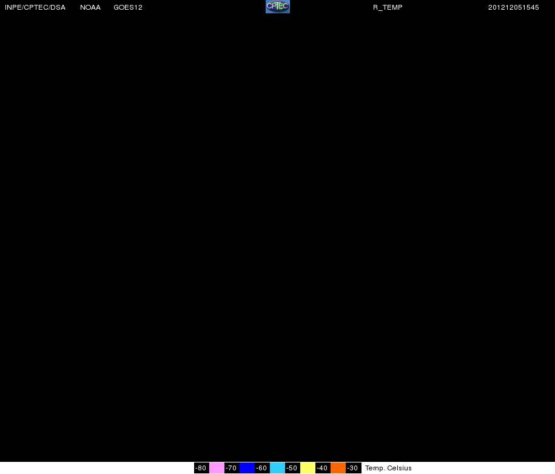The height and width of the screenshot is (474, 555).
Task: Click the -60 legend value
Action: coord(261,468)
